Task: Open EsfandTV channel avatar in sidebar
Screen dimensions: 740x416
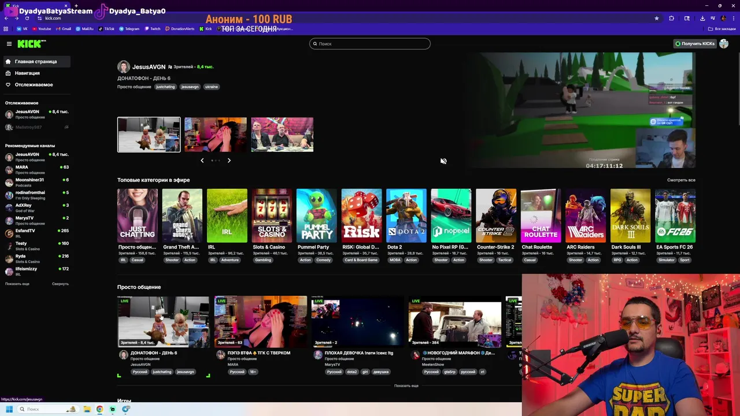Action: tap(9, 233)
